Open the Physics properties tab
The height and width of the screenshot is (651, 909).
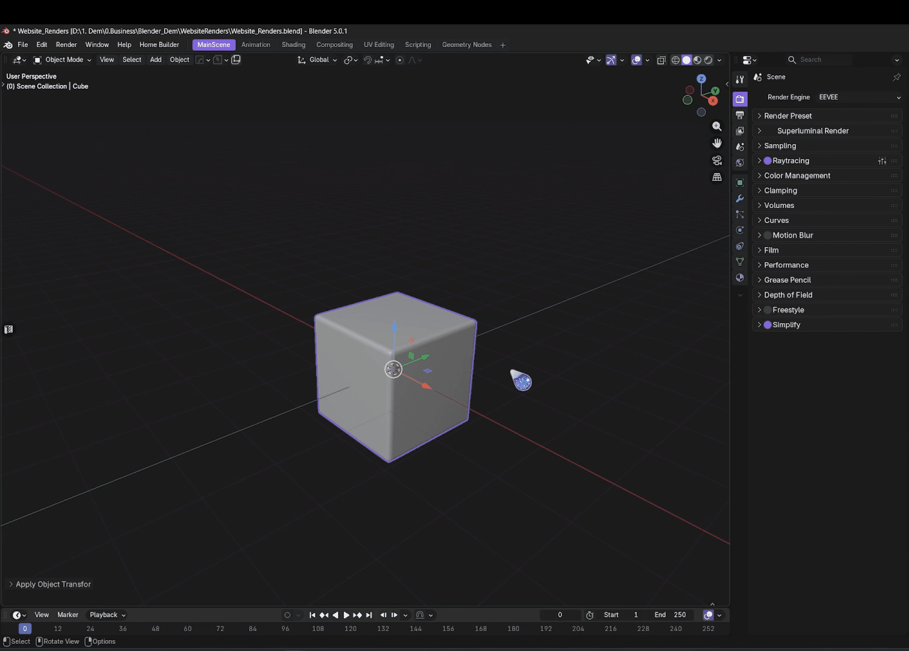pos(740,230)
